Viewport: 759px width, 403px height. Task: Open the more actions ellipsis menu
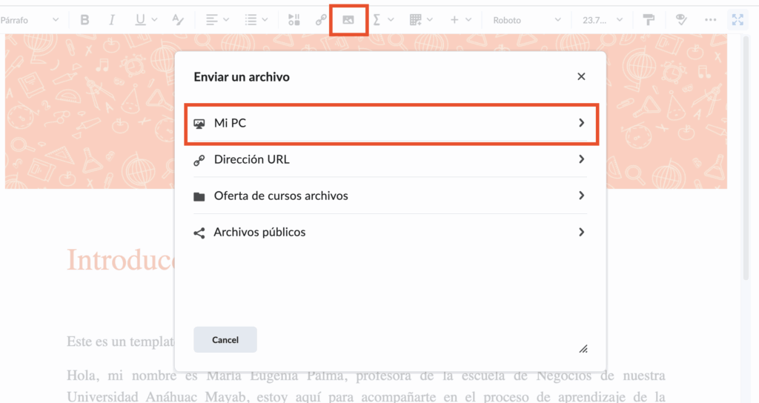[710, 20]
